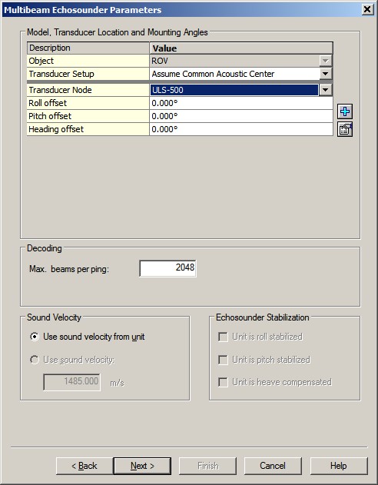Edit the Pitch offset value cell
The image size is (378, 485).
[241, 116]
